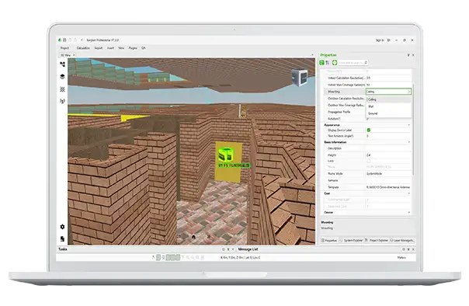Image resolution: width=469 pixels, height=306 pixels.
Task: Click the Template value field
Action: [388, 187]
